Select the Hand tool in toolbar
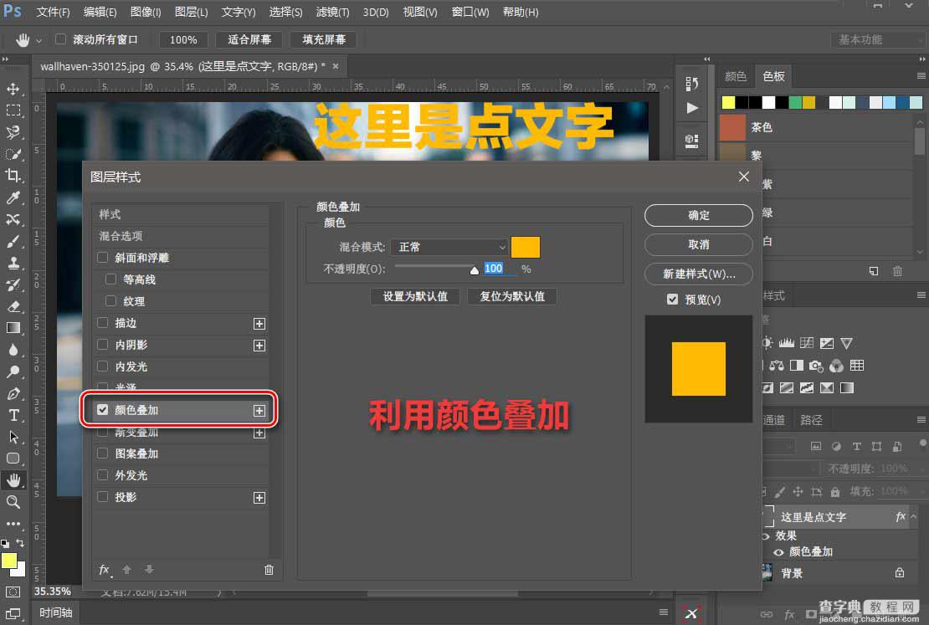Image resolution: width=929 pixels, height=625 pixels. pos(13,480)
